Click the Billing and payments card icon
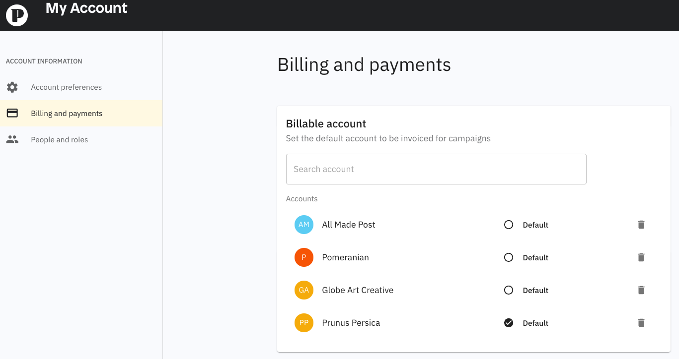The width and height of the screenshot is (679, 359). click(x=12, y=114)
